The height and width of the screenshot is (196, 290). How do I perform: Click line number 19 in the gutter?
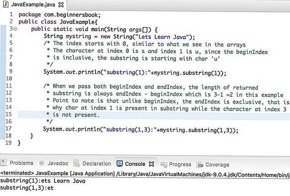click(x=9, y=143)
